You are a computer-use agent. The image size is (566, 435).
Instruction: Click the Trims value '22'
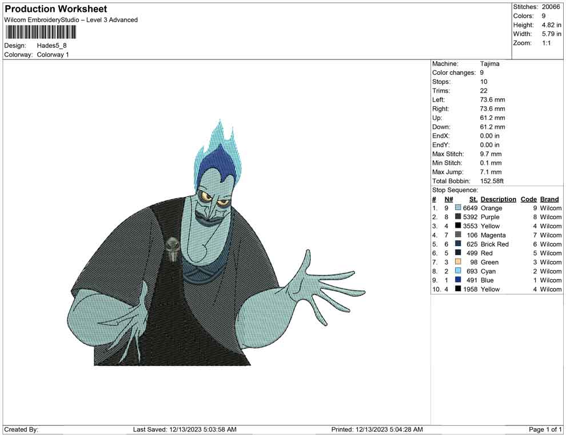click(x=483, y=91)
